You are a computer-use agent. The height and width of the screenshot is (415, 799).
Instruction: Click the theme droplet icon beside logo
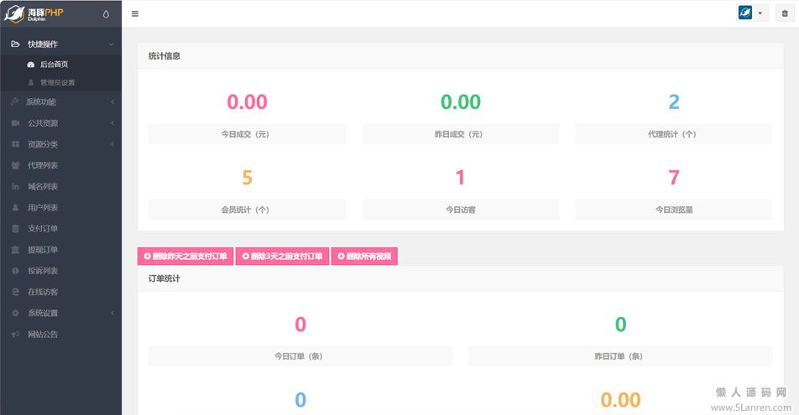click(106, 13)
